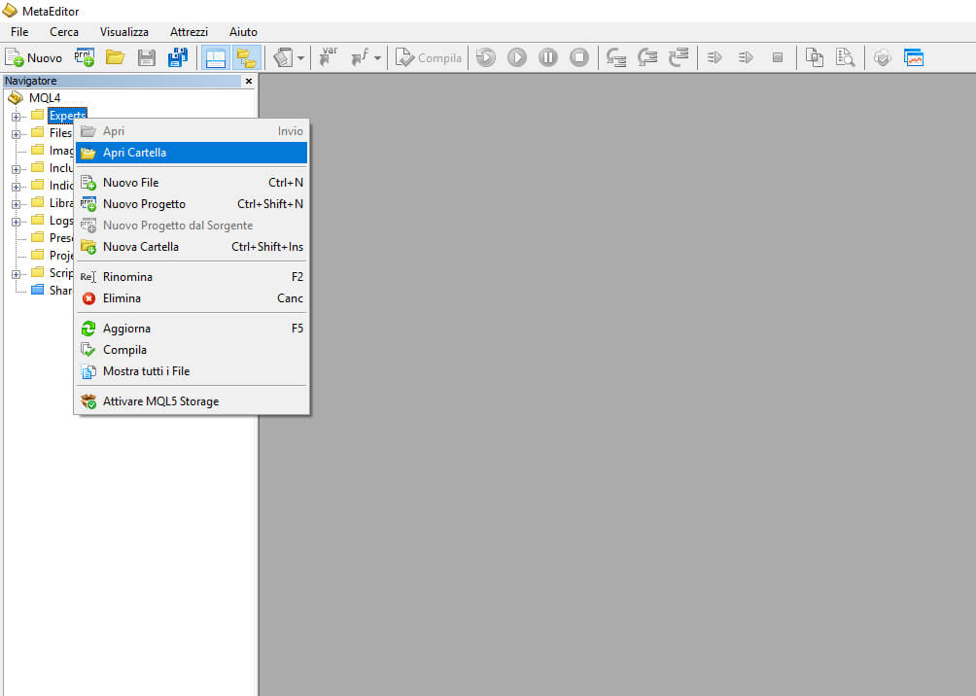Click the start debugging play icon
Image resolution: width=976 pixels, height=696 pixels.
(516, 58)
